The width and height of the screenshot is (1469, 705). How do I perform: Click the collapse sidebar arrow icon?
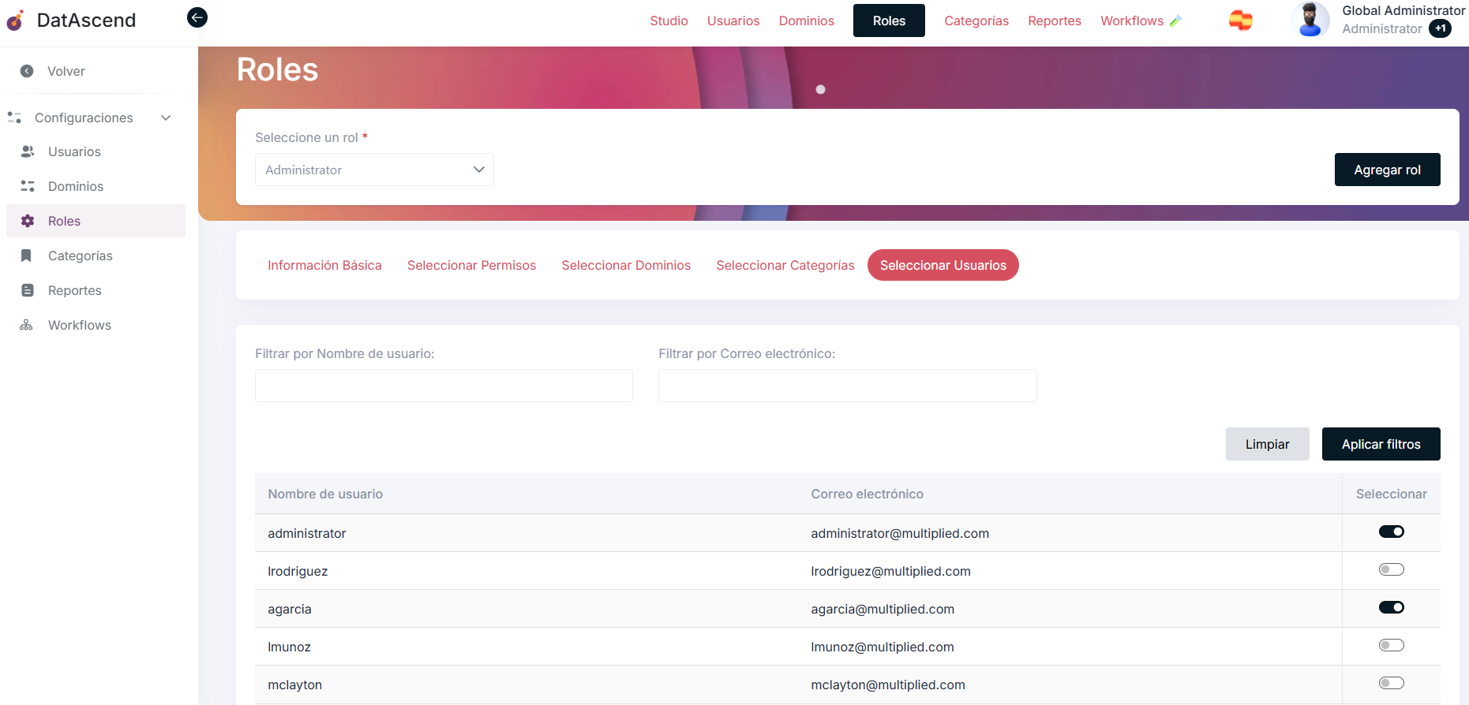tap(197, 17)
